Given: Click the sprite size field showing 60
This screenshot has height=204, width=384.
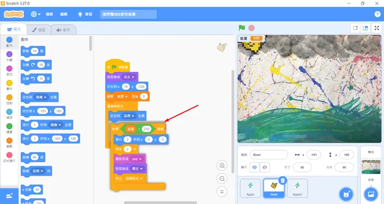Looking at the screenshot, I should pos(302,167).
